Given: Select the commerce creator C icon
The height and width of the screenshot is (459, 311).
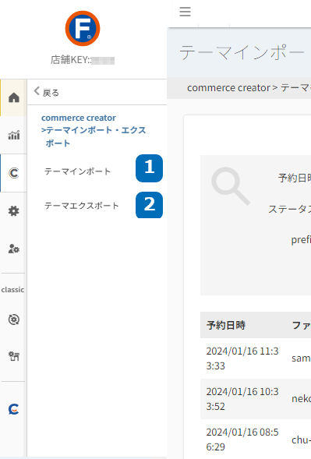Looking at the screenshot, I should pyautogui.click(x=14, y=173).
